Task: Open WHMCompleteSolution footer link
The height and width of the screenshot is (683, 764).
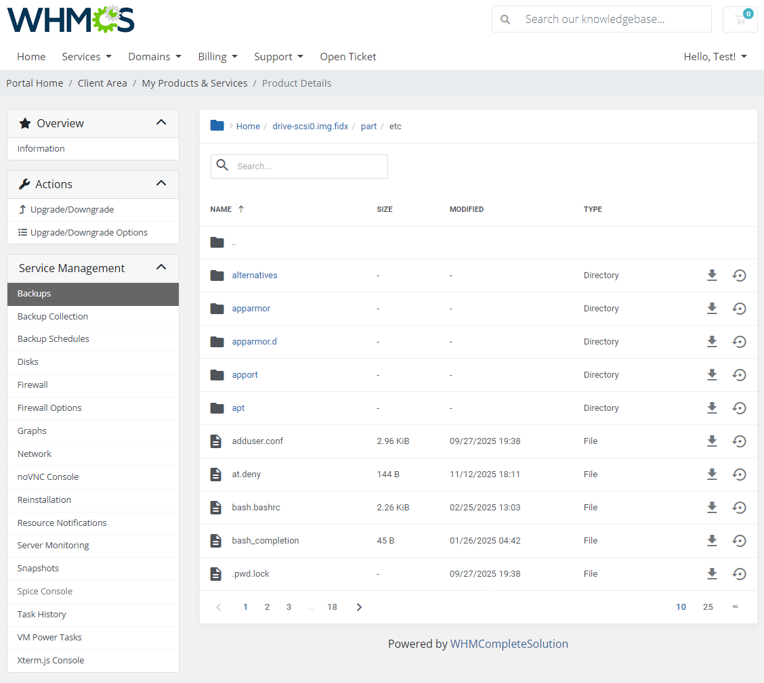Action: [509, 644]
